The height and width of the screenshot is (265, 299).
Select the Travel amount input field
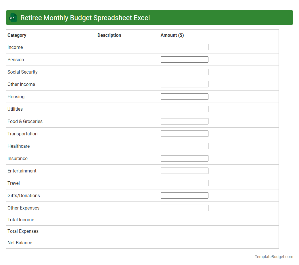[x=185, y=183]
